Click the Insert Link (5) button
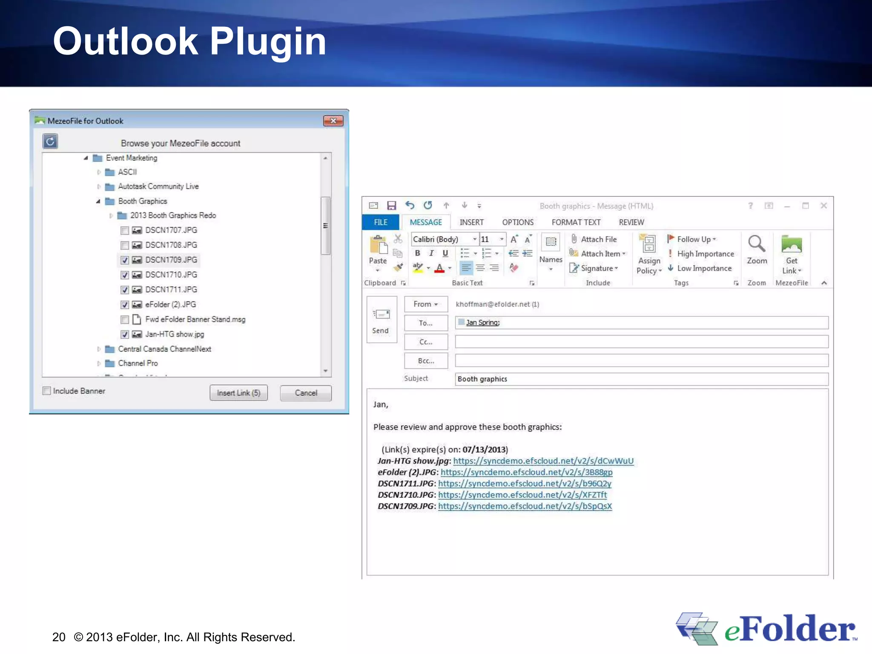This screenshot has height=654, width=872. point(238,393)
